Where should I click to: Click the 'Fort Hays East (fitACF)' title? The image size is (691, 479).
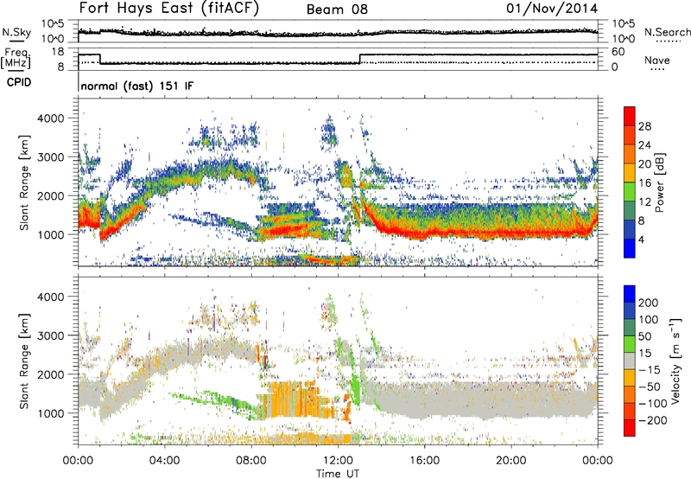168,9
